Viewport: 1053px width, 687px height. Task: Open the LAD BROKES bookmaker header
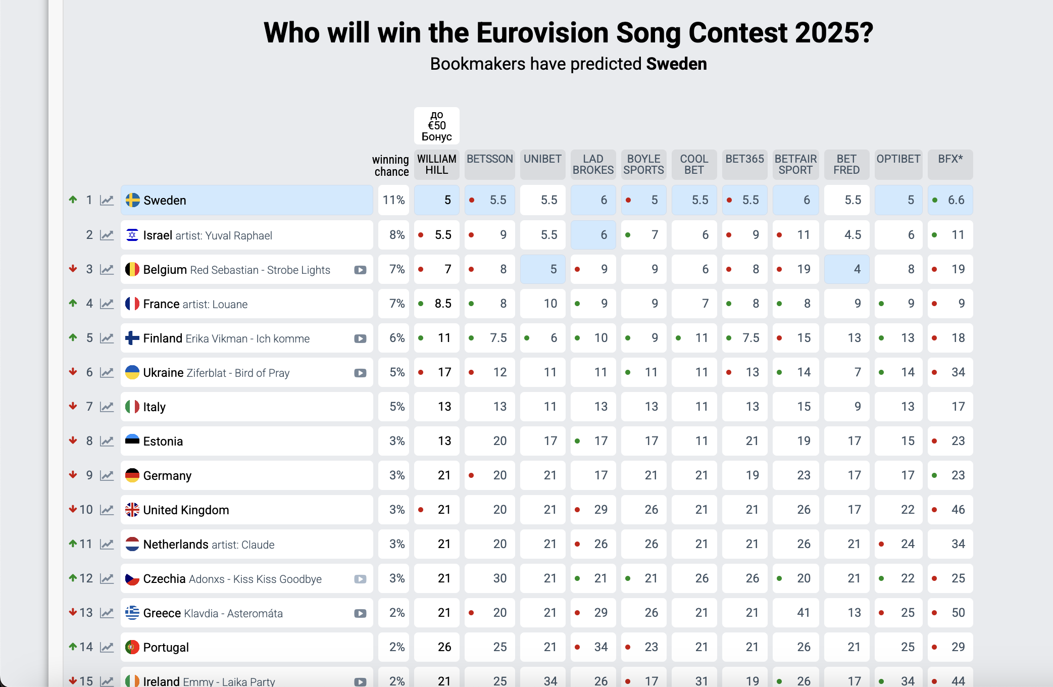(593, 165)
